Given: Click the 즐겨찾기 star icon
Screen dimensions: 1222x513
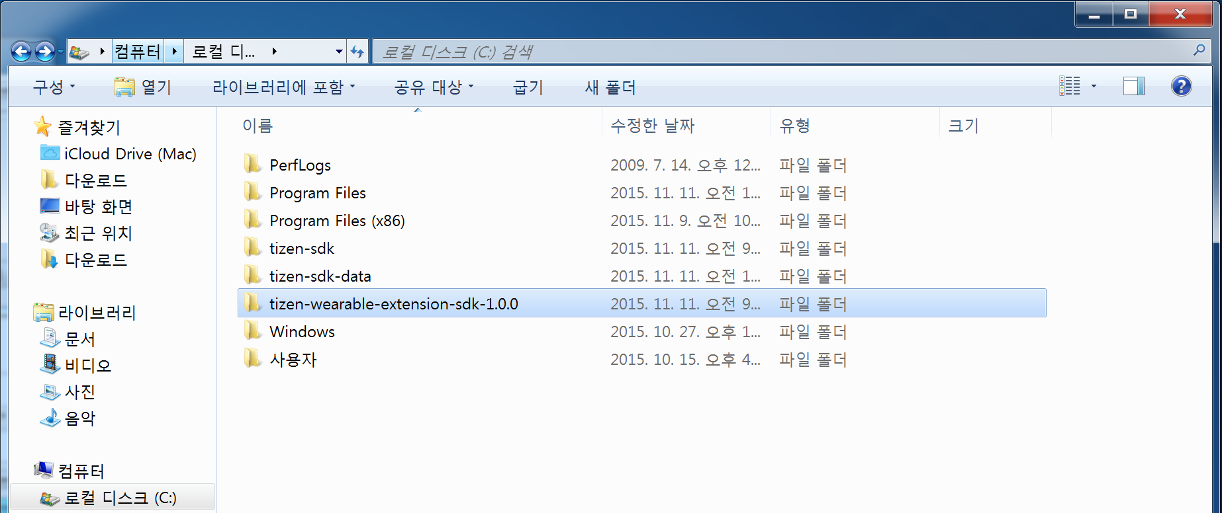Looking at the screenshot, I should point(42,126).
